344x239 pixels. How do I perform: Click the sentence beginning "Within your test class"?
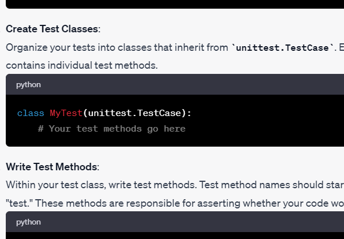coord(175,185)
